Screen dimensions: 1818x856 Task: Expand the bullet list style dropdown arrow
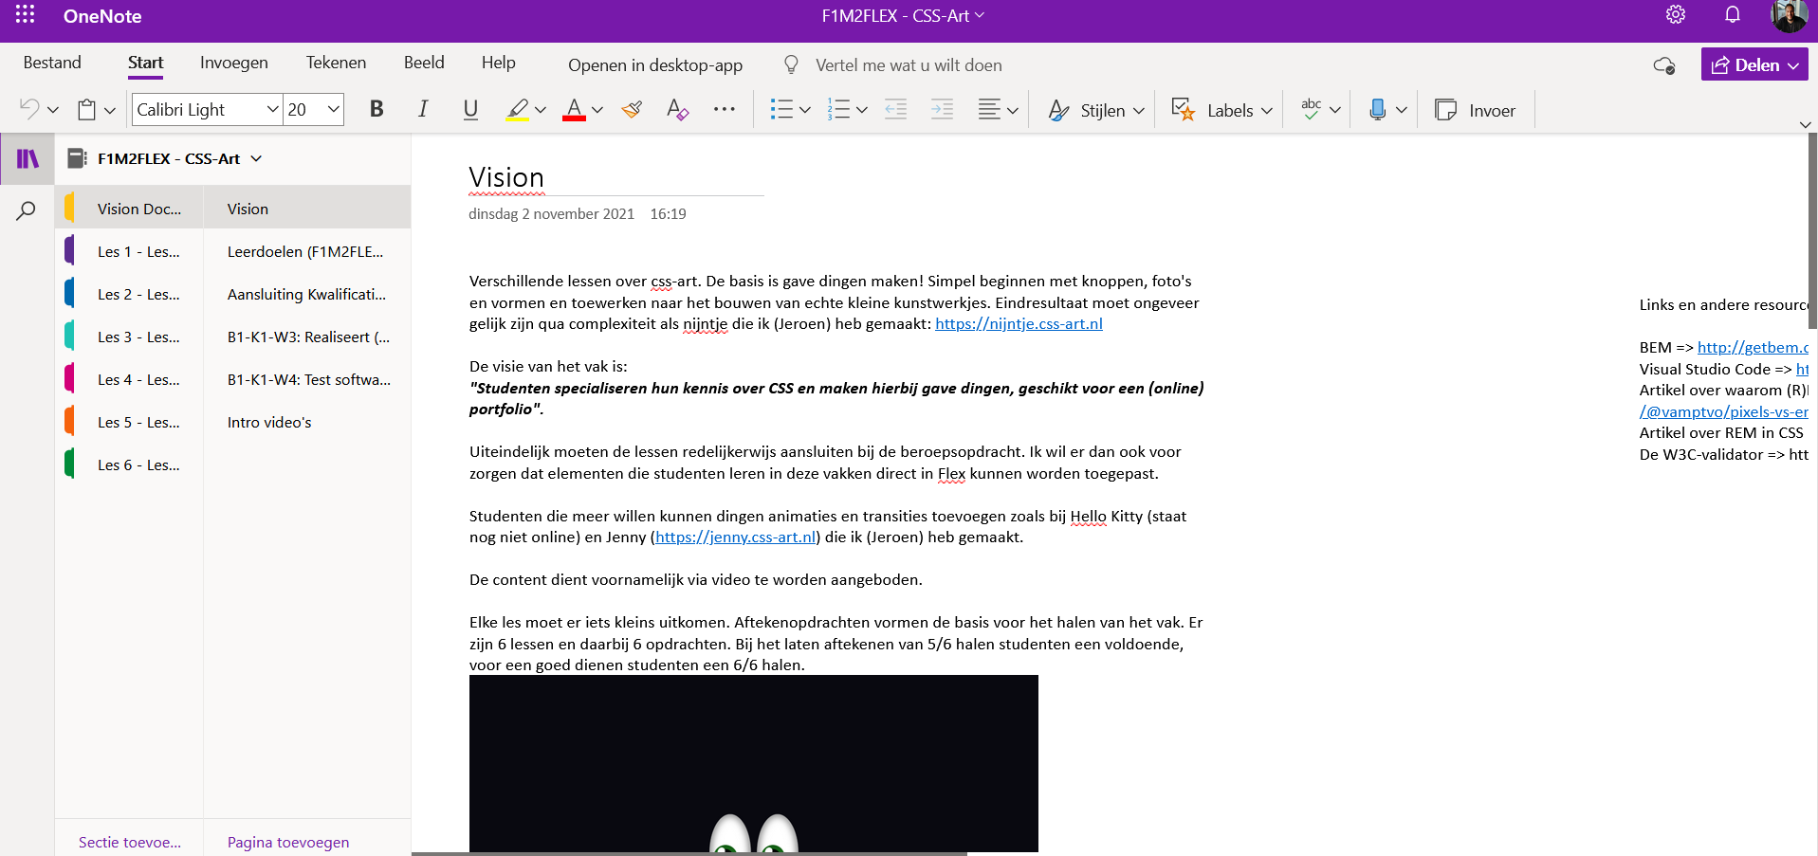tap(805, 110)
